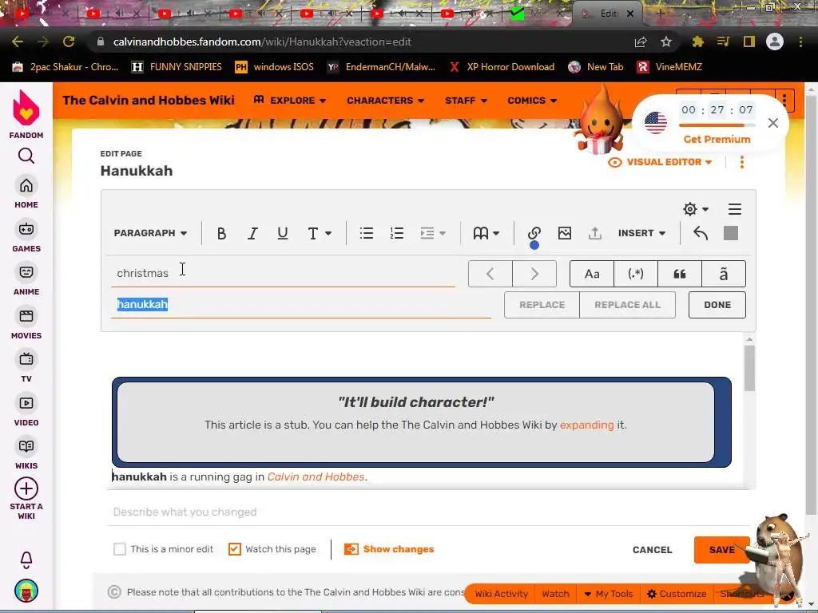Check the This is a minor edit box
This screenshot has width=818, height=613.
point(120,549)
